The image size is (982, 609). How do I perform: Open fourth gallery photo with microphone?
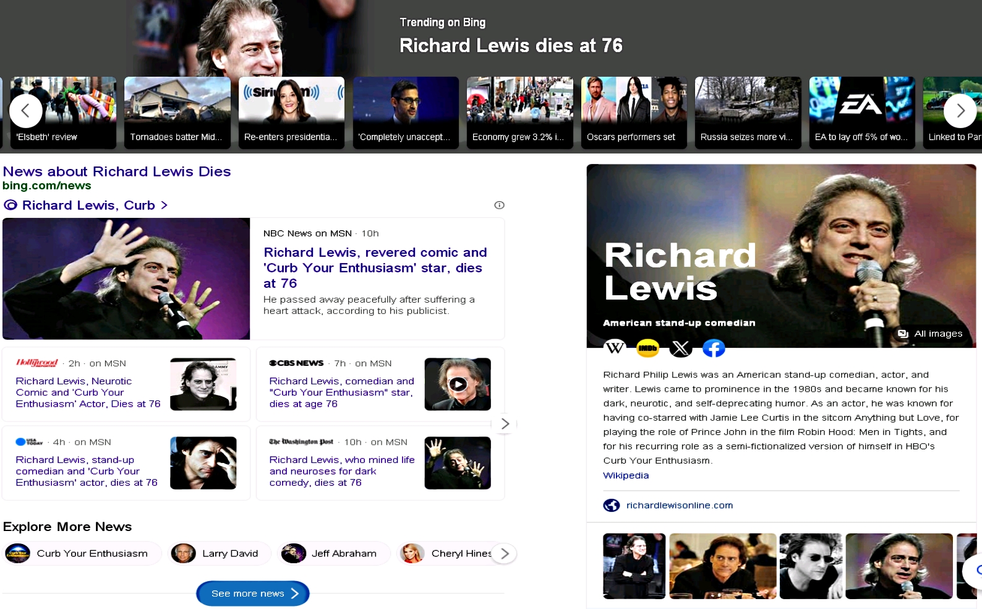[899, 566]
